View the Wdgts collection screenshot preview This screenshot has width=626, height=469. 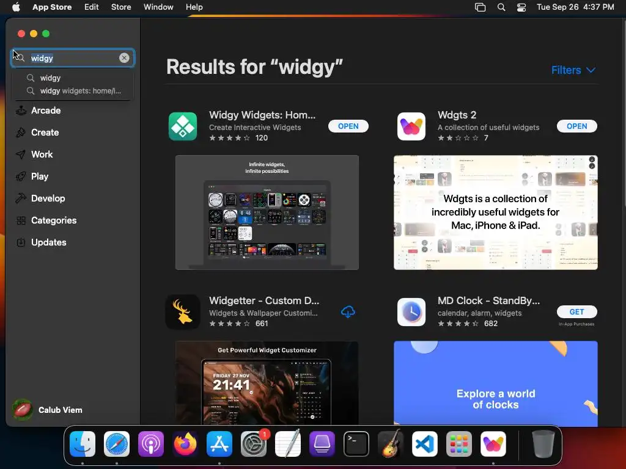click(495, 213)
